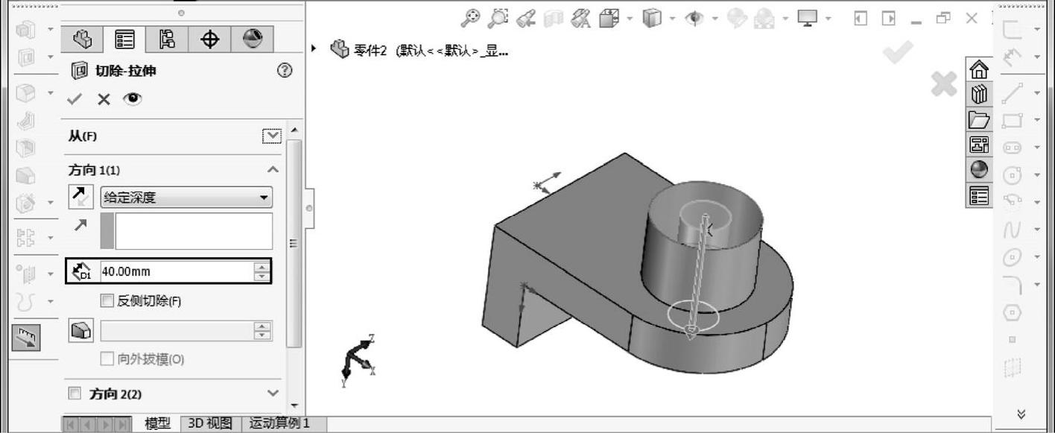The width and height of the screenshot is (1055, 433).
Task: Open the 给定深度 end condition dropdown
Action: [x=186, y=197]
